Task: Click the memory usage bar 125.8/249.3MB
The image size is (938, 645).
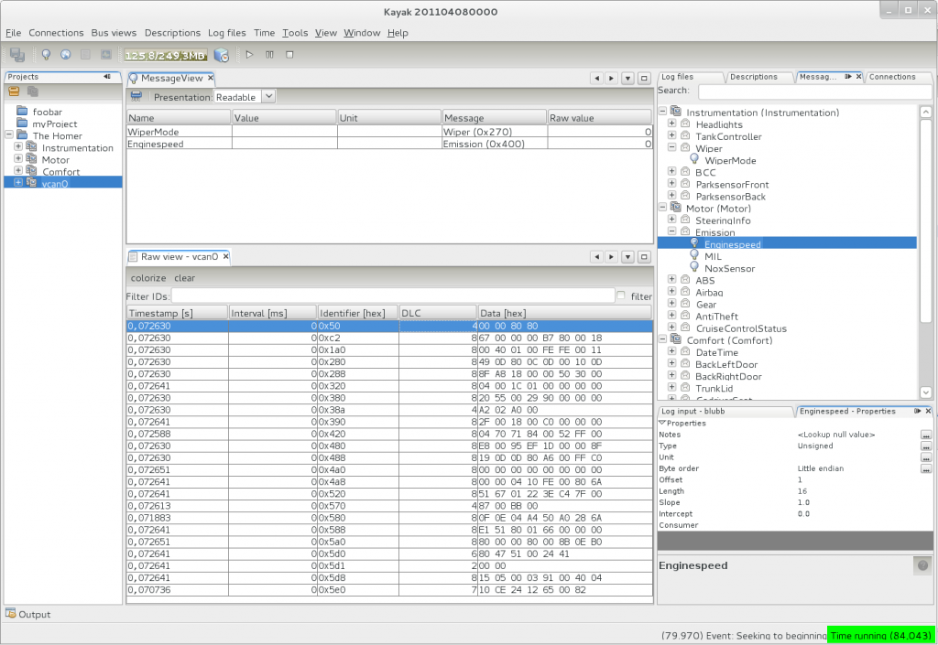Action: [x=167, y=55]
